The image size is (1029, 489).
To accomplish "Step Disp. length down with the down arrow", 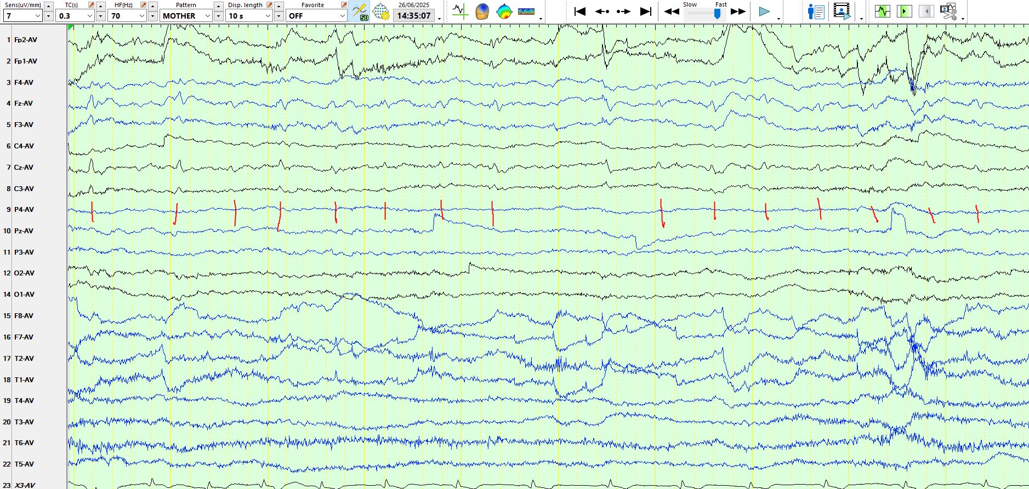I will point(278,16).
